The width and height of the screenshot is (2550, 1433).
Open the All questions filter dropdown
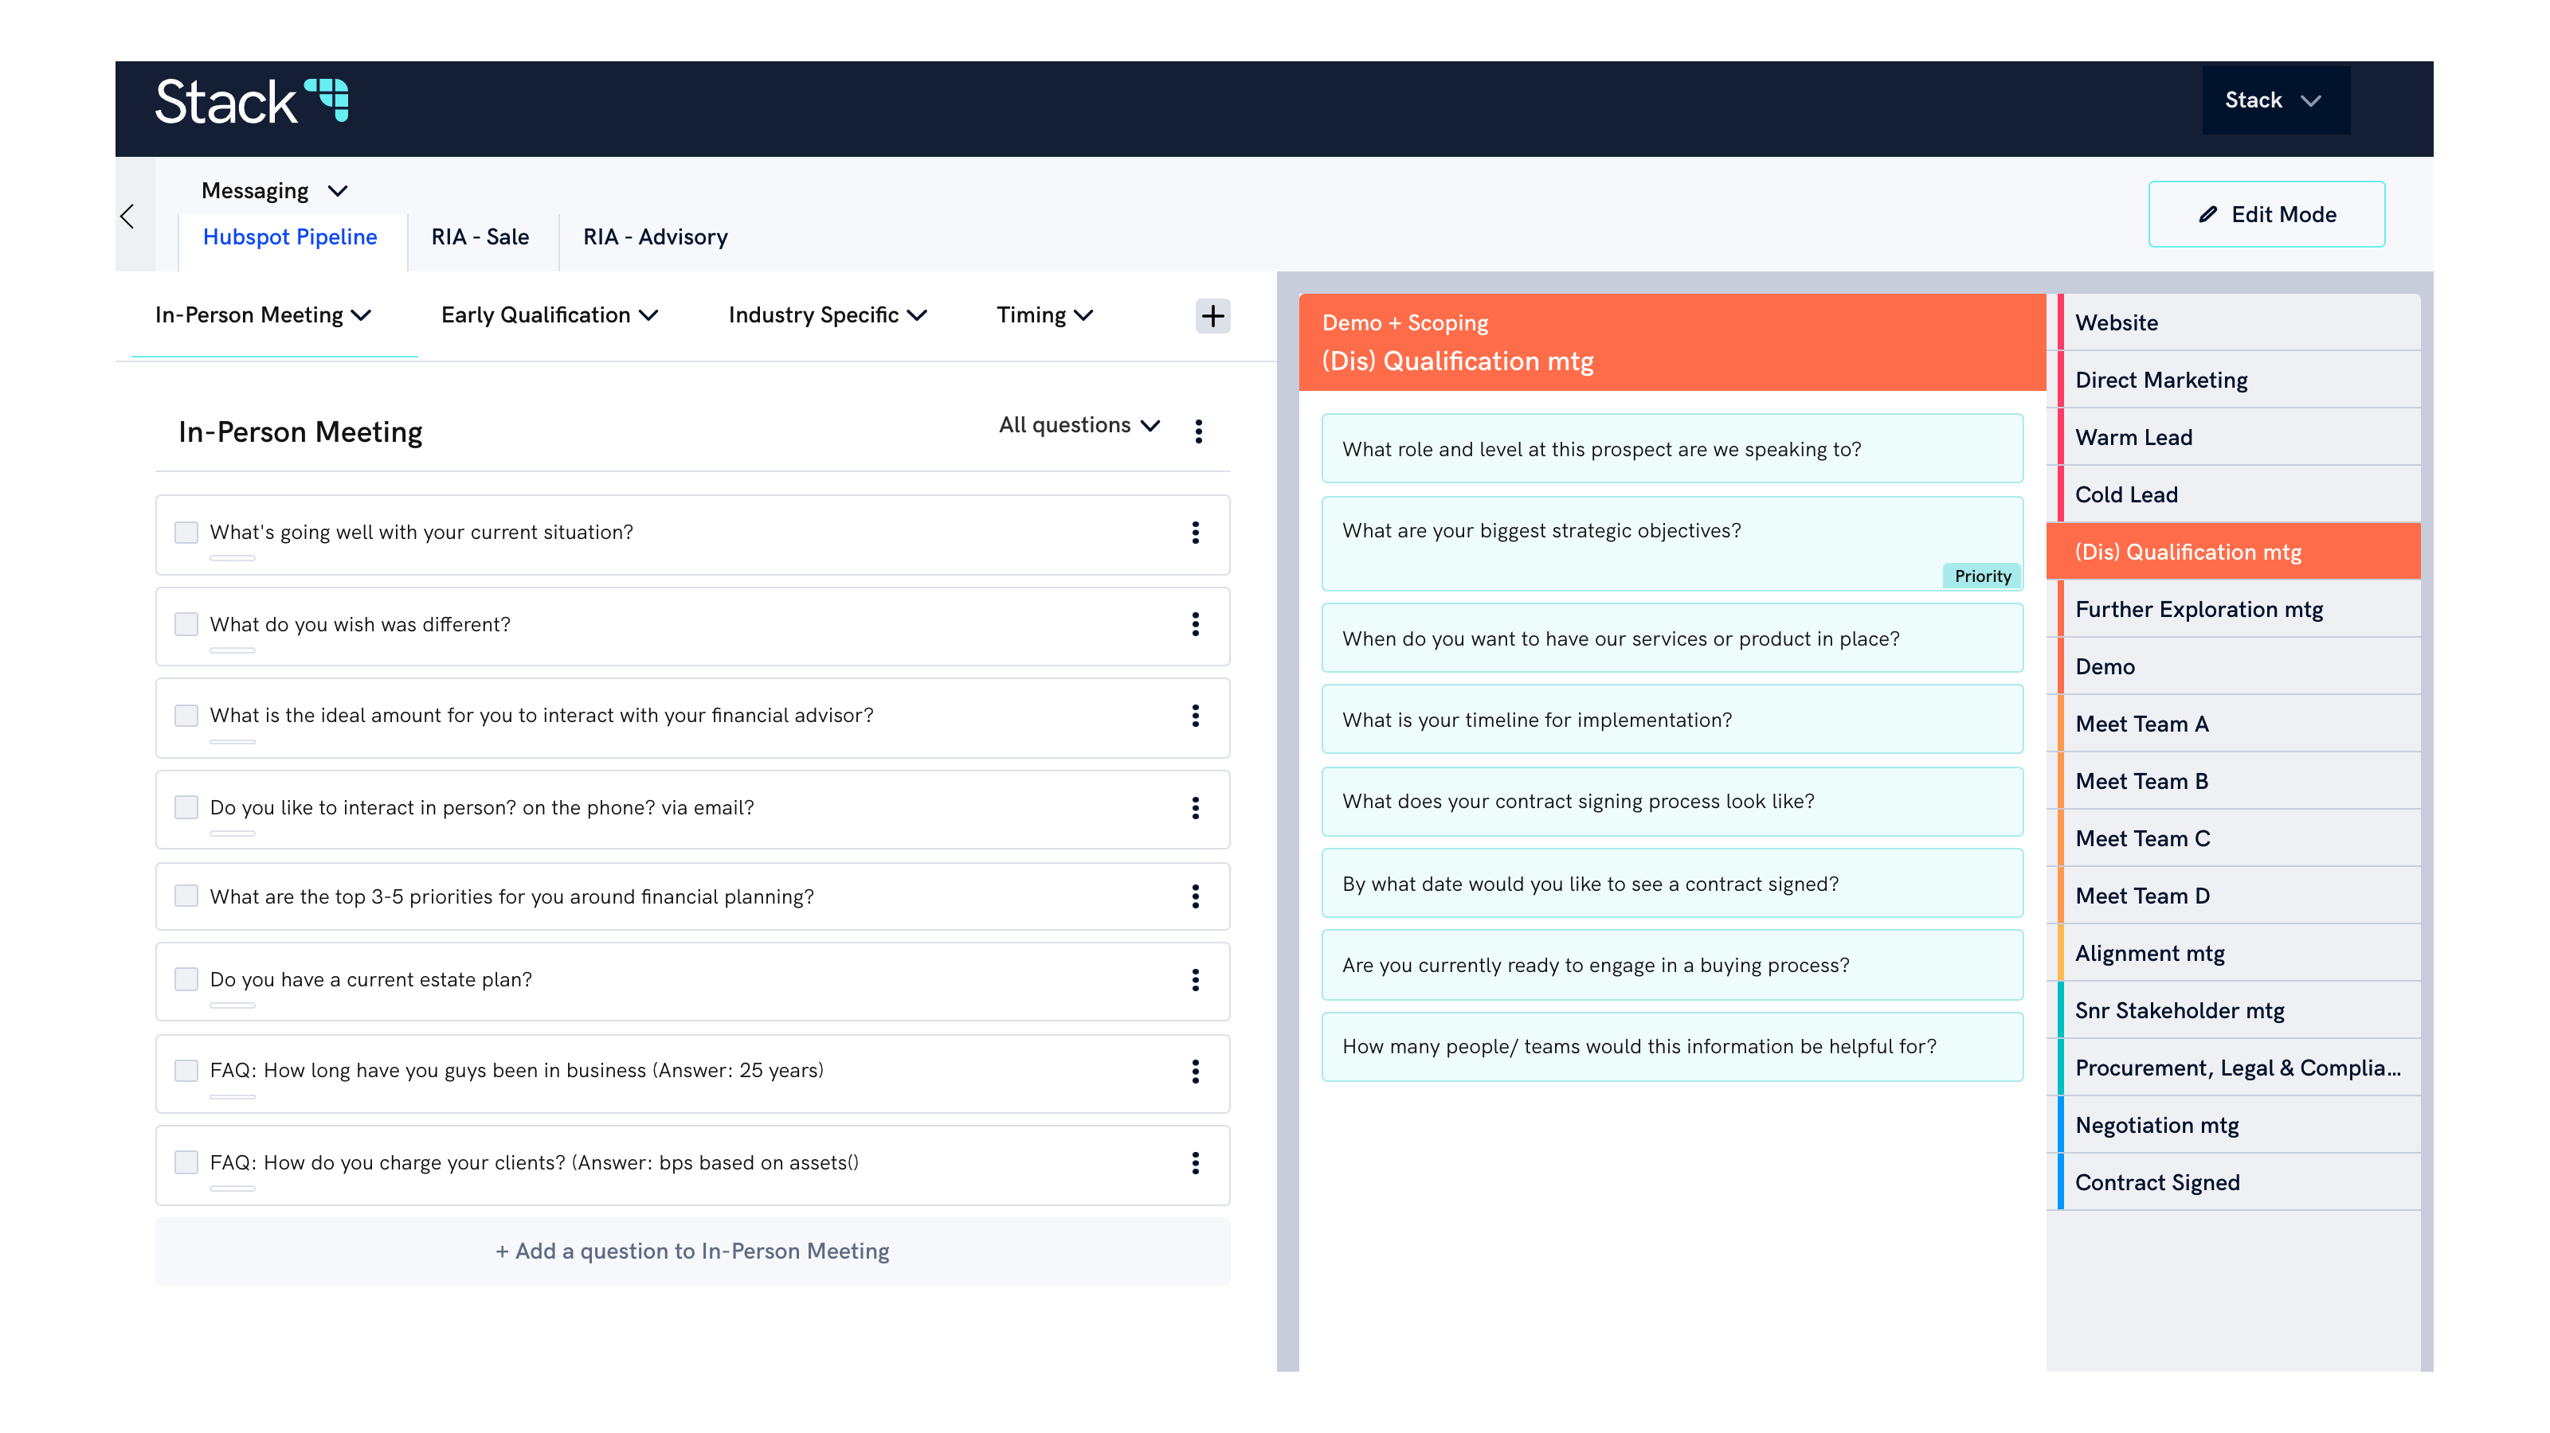pos(1079,424)
